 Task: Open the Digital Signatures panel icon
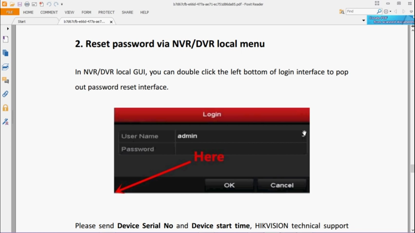[x=5, y=122]
